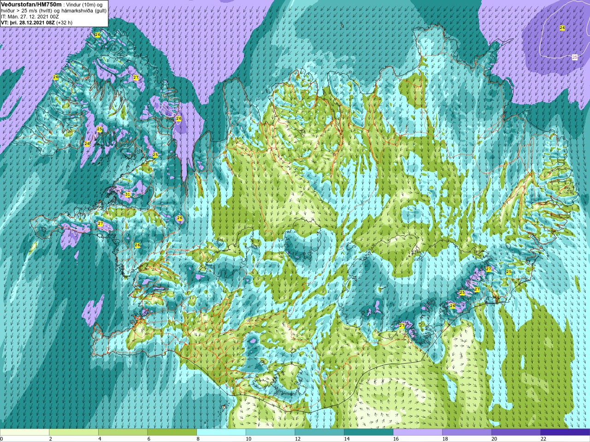Click the legend scale number 20

point(494,439)
